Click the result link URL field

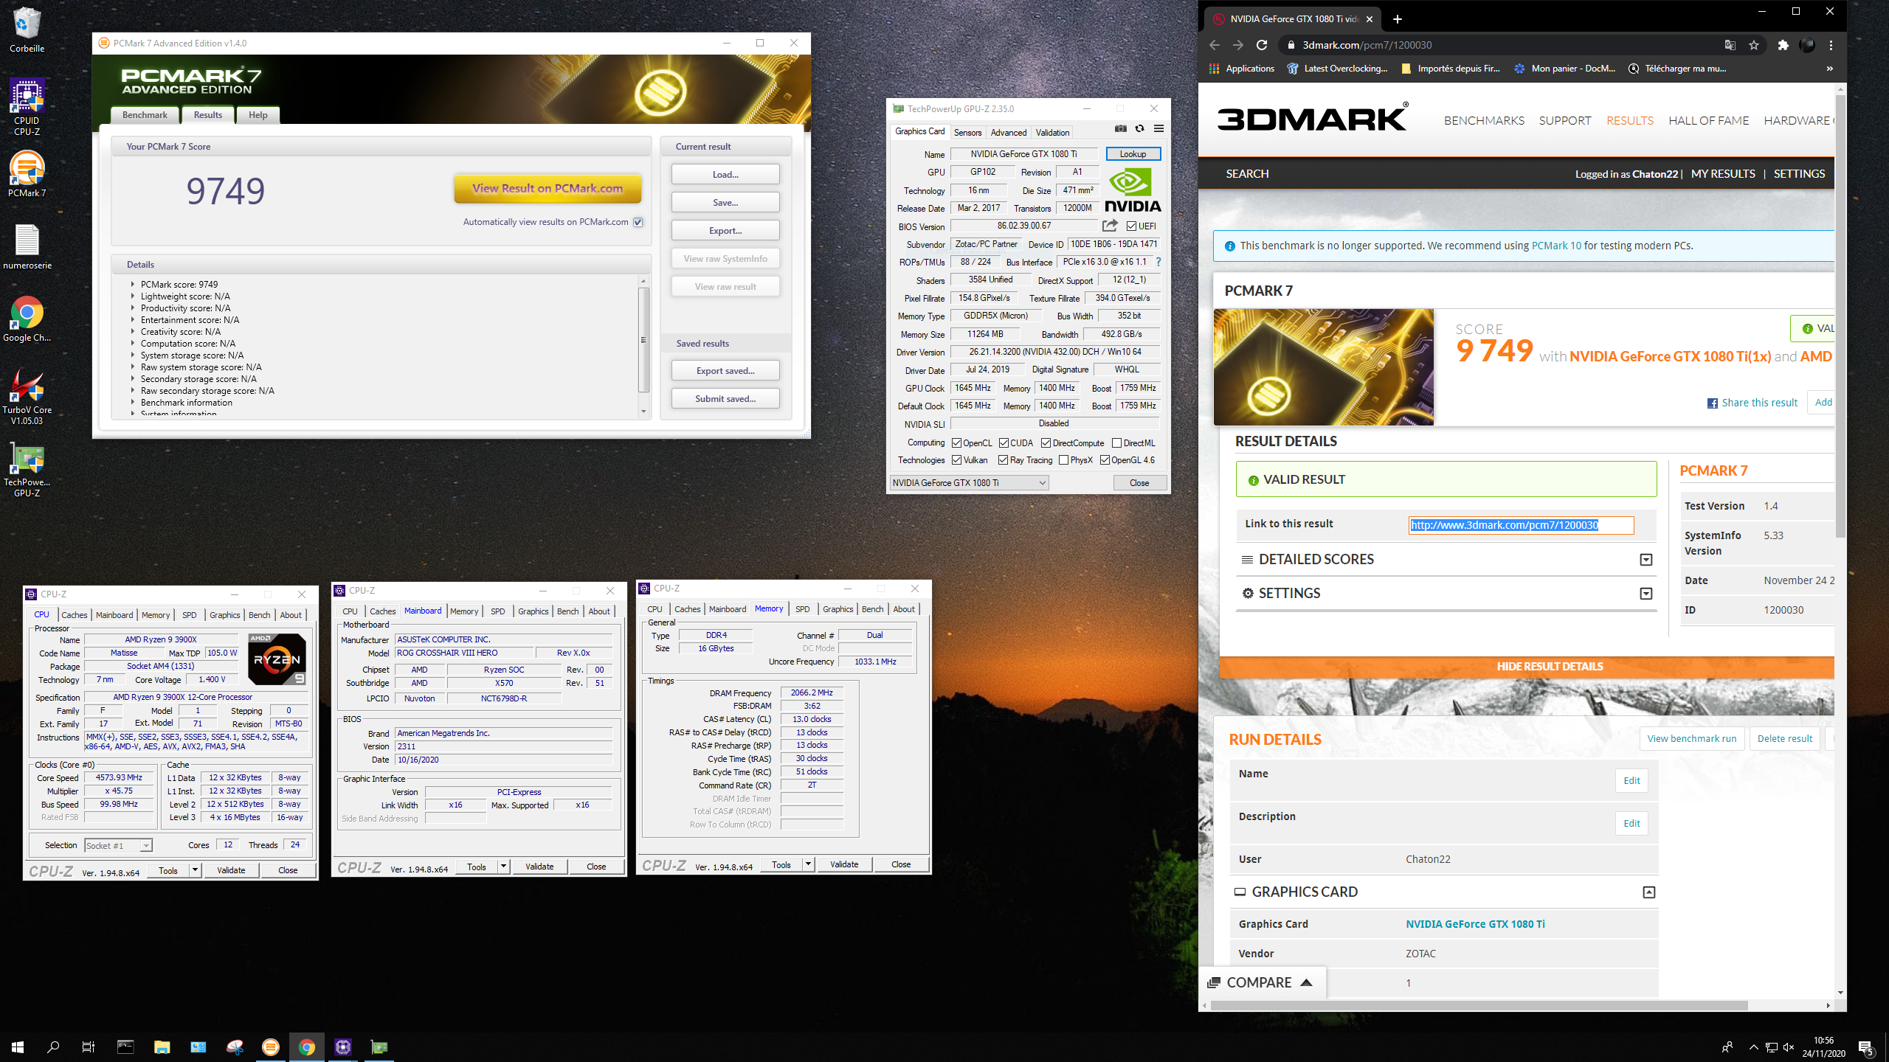1521,525
